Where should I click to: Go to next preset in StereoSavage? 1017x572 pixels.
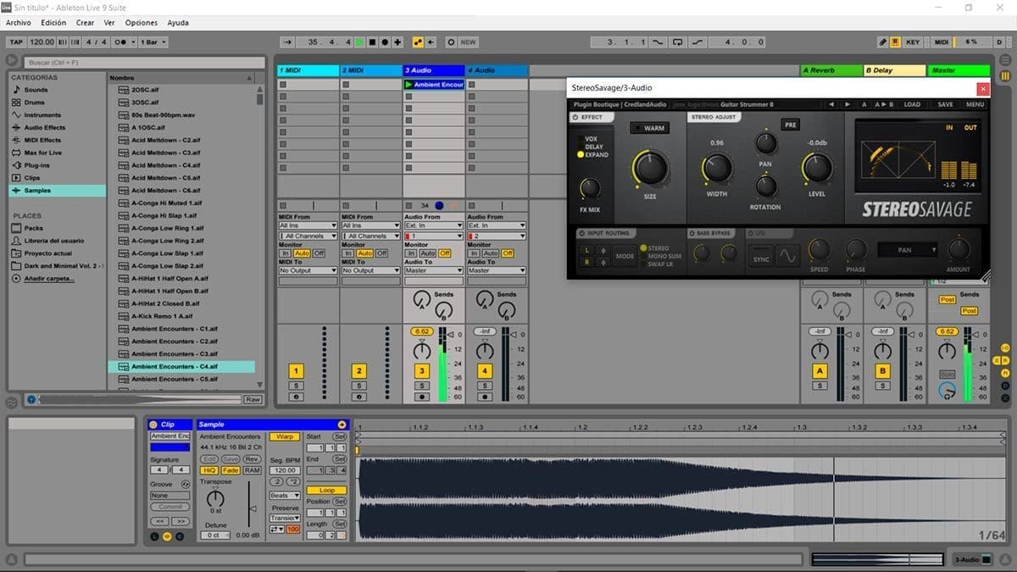coord(846,104)
